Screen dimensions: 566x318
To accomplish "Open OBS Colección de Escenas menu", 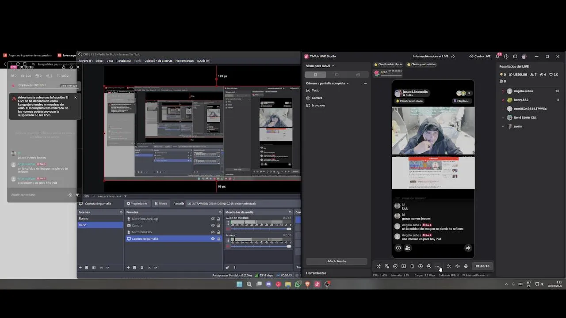I will pyautogui.click(x=158, y=61).
